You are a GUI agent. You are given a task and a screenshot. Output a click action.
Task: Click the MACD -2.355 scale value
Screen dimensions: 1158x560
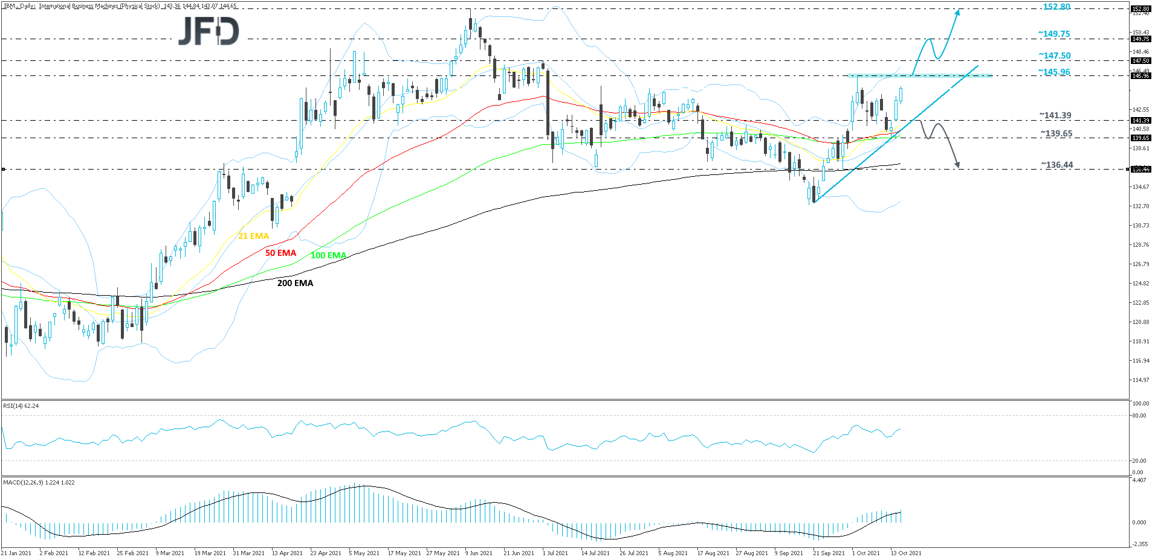point(1139,544)
